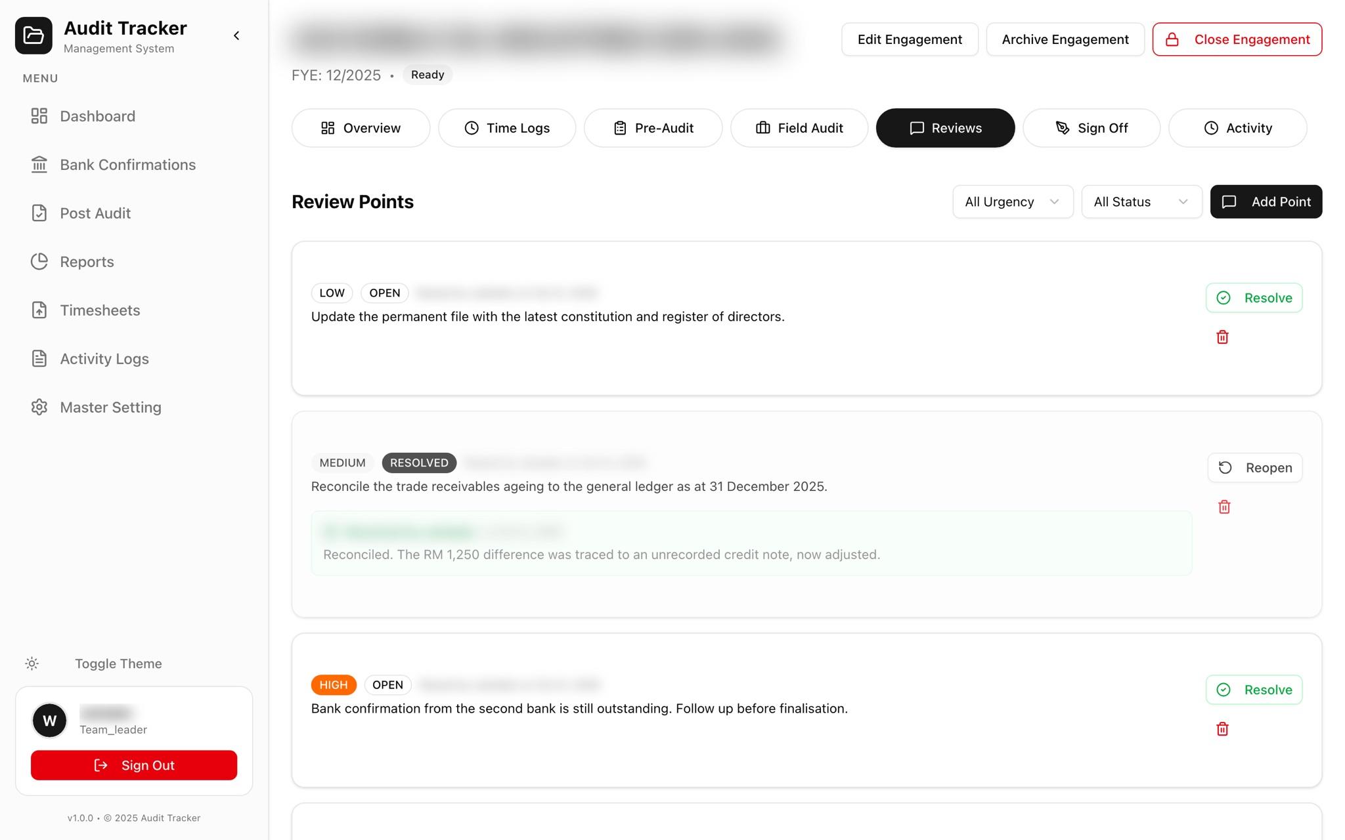The width and height of the screenshot is (1345, 840).
Task: Click the LOW urgency badge
Action: [x=332, y=293]
